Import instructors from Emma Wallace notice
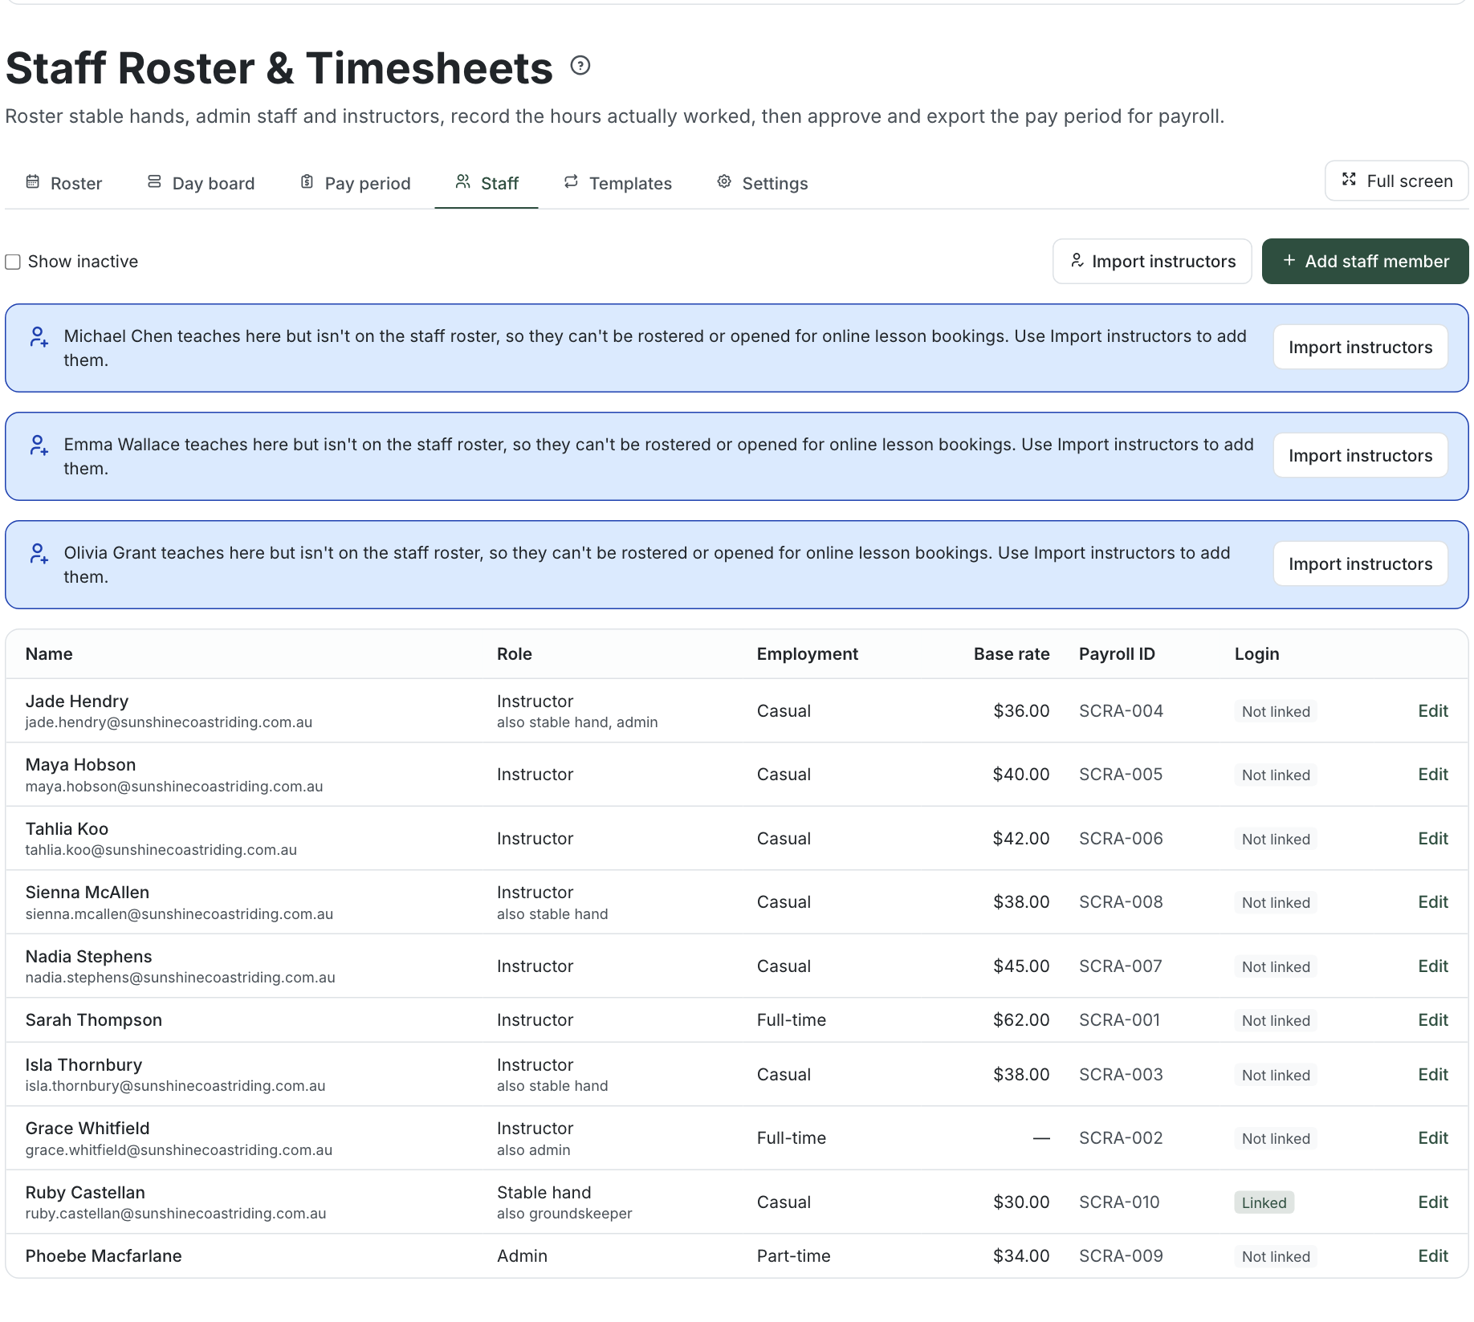Image resolution: width=1474 pixels, height=1322 pixels. (x=1360, y=455)
